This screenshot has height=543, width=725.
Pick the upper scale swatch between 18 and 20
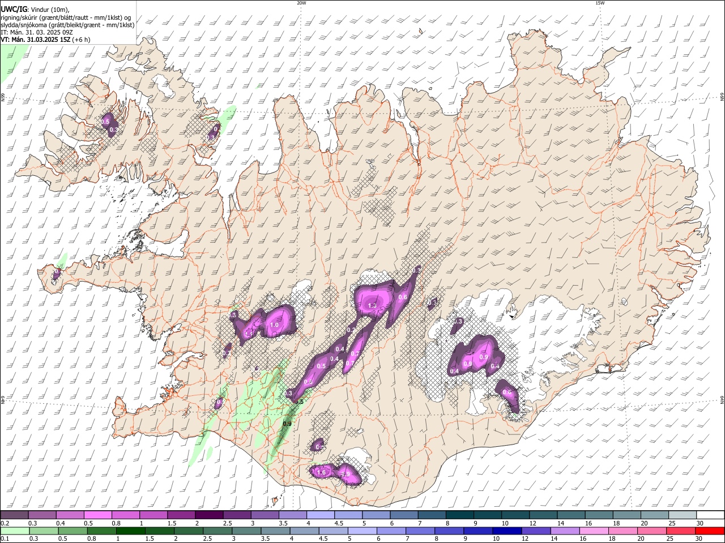click(626, 515)
